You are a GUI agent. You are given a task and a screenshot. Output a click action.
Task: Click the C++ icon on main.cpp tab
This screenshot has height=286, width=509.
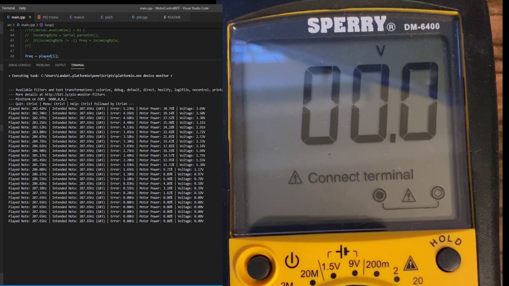[8, 17]
